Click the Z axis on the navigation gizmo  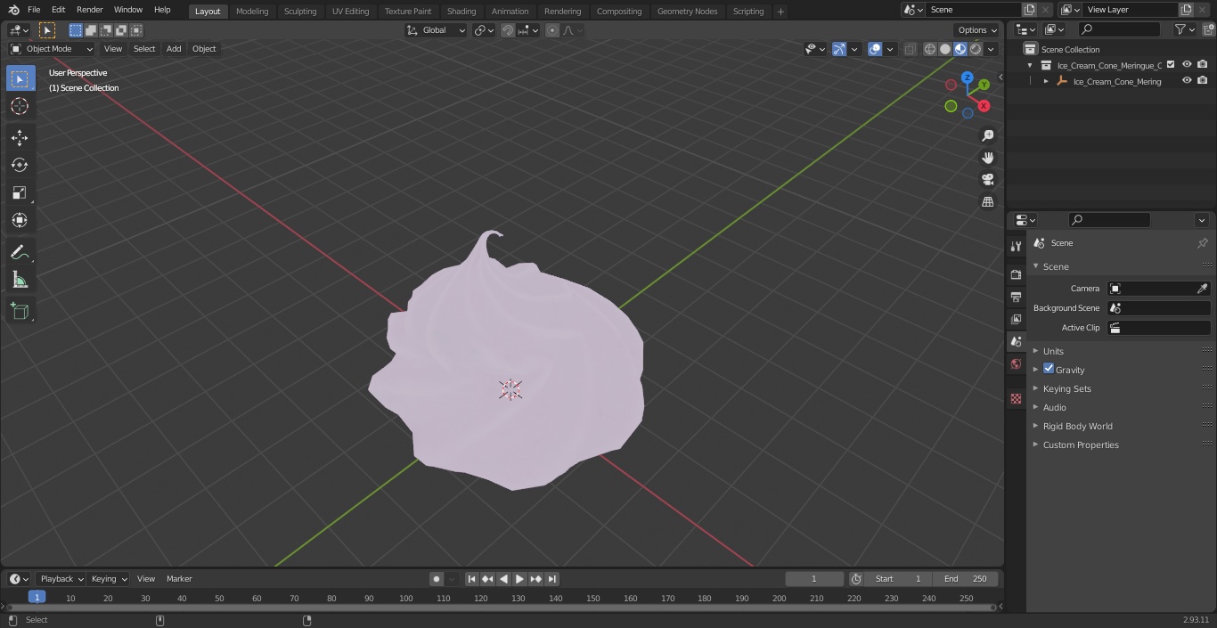tap(968, 77)
